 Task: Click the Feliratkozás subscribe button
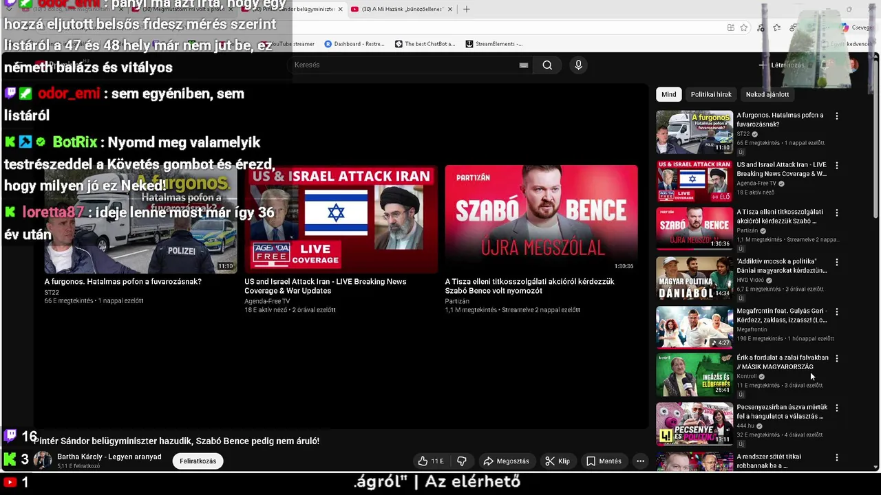(198, 461)
